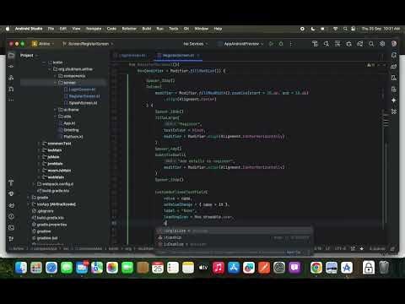Screen dimensions: 405x304
Task: Open the Build hammer tool window icon
Action: [x=11, y=182]
